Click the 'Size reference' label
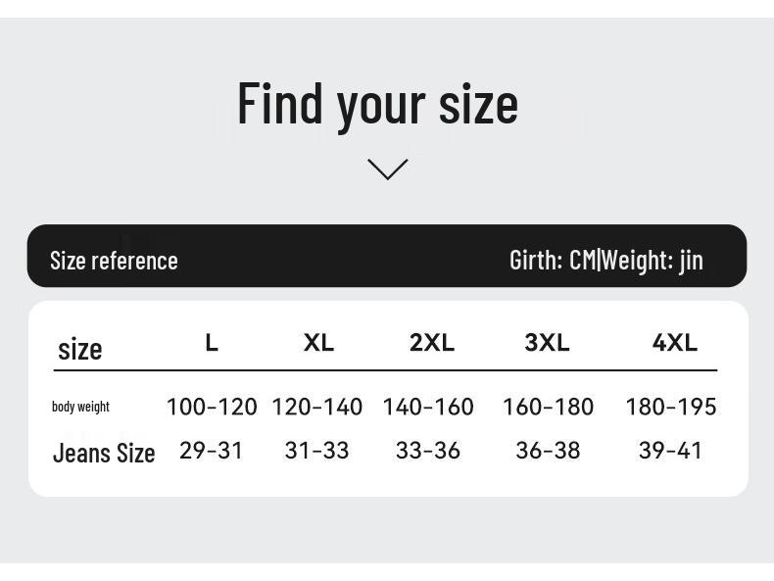The image size is (774, 581). coord(114,261)
